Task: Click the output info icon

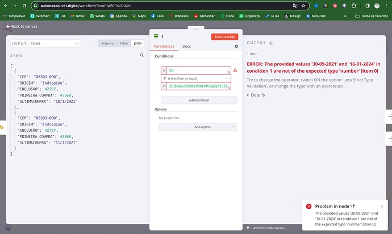Action: point(271,43)
